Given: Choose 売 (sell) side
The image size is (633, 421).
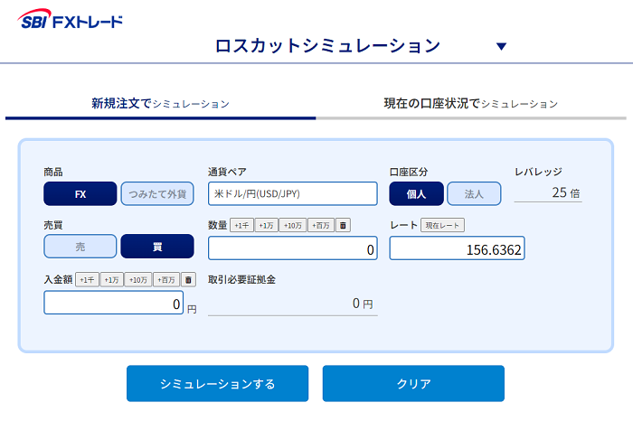Looking at the screenshot, I should [x=80, y=247].
